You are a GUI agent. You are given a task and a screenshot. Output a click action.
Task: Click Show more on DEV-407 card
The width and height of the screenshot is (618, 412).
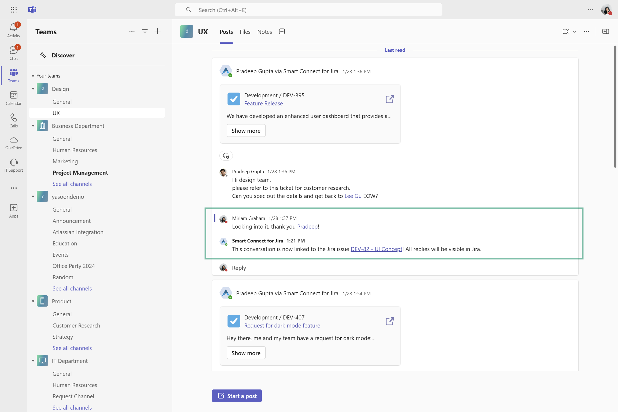(x=246, y=353)
